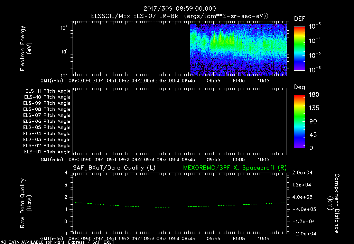Image resolution: width=354 pixels, height=244 pixels.
Task: Click the NO DATA AVAILABLE message
Action: pyautogui.click(x=57, y=242)
